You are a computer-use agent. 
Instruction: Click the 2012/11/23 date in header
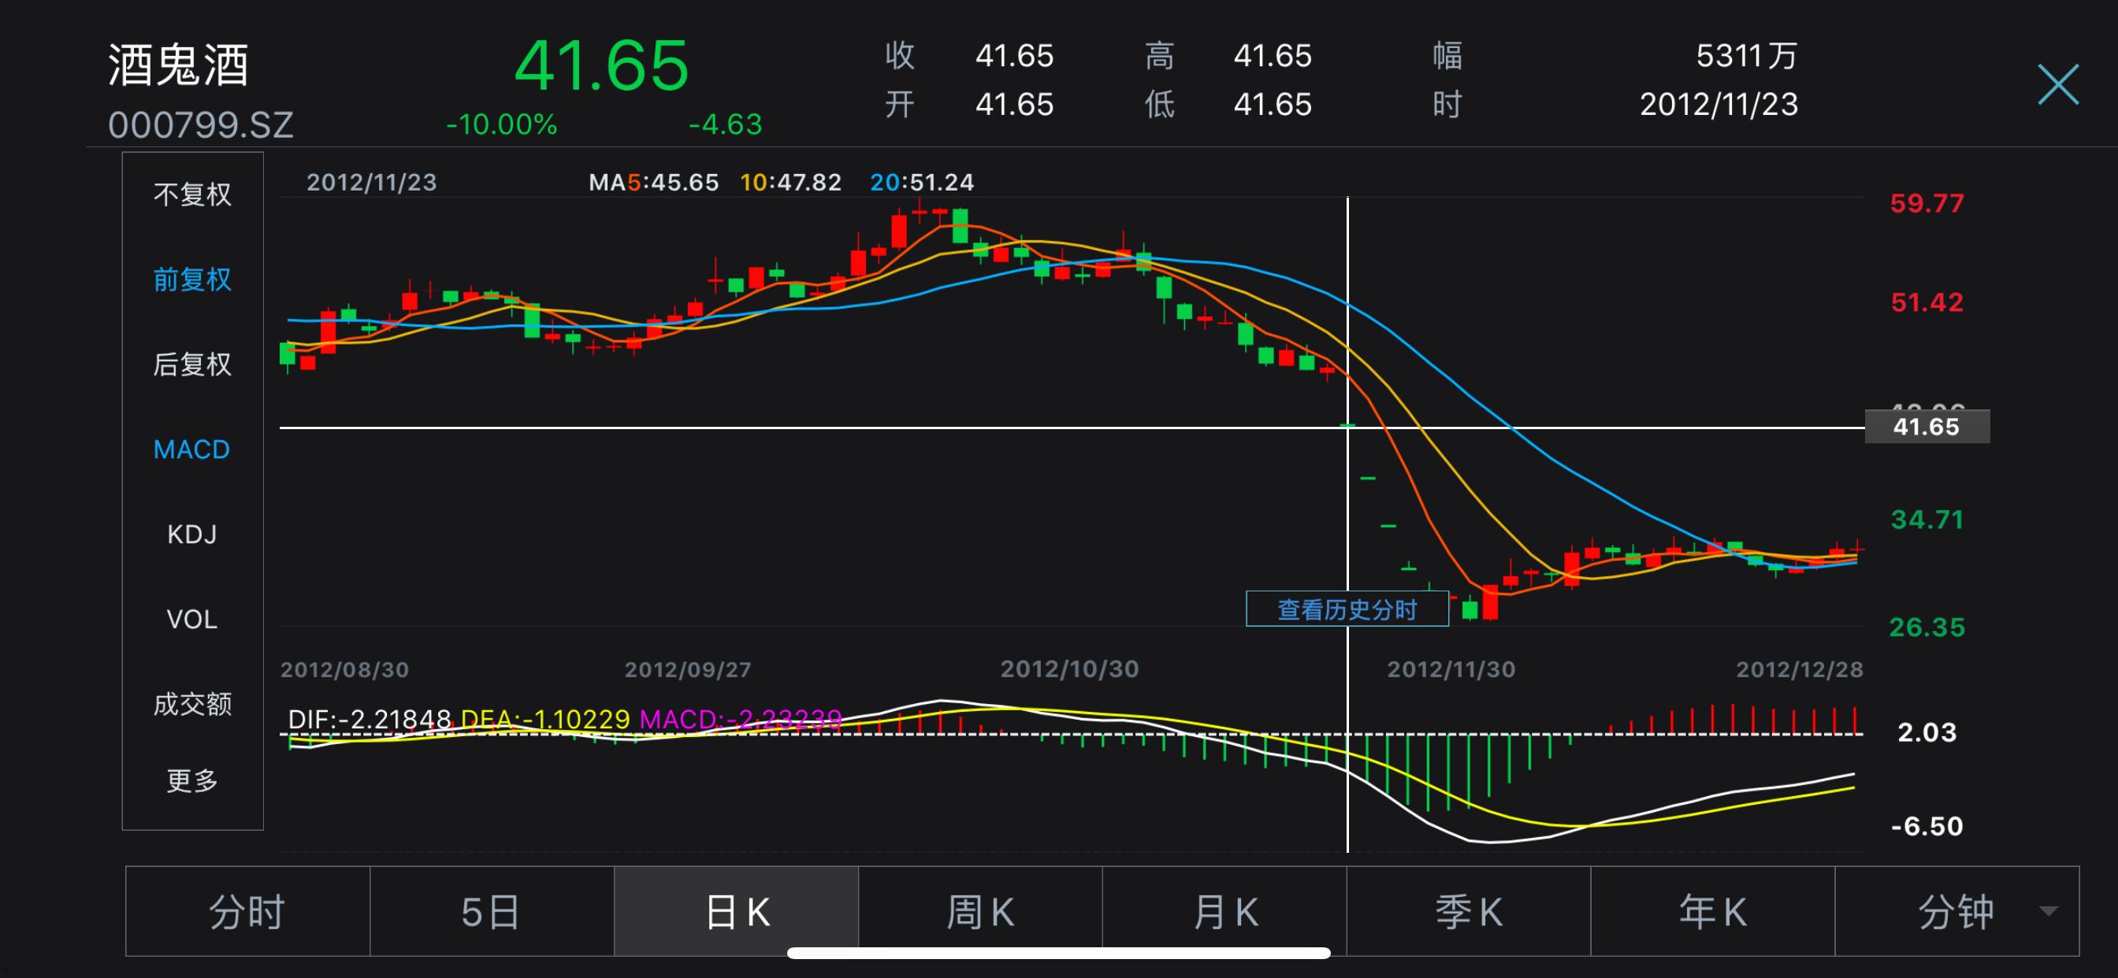point(1719,105)
